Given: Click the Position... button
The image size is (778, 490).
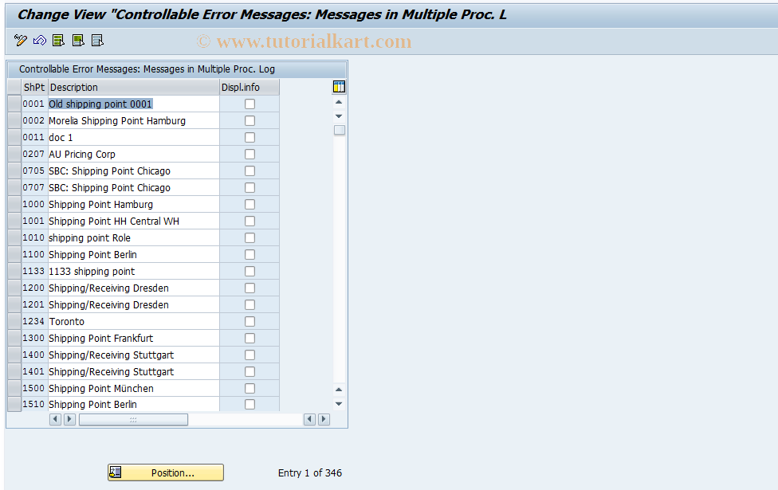Looking at the screenshot, I should click(166, 472).
